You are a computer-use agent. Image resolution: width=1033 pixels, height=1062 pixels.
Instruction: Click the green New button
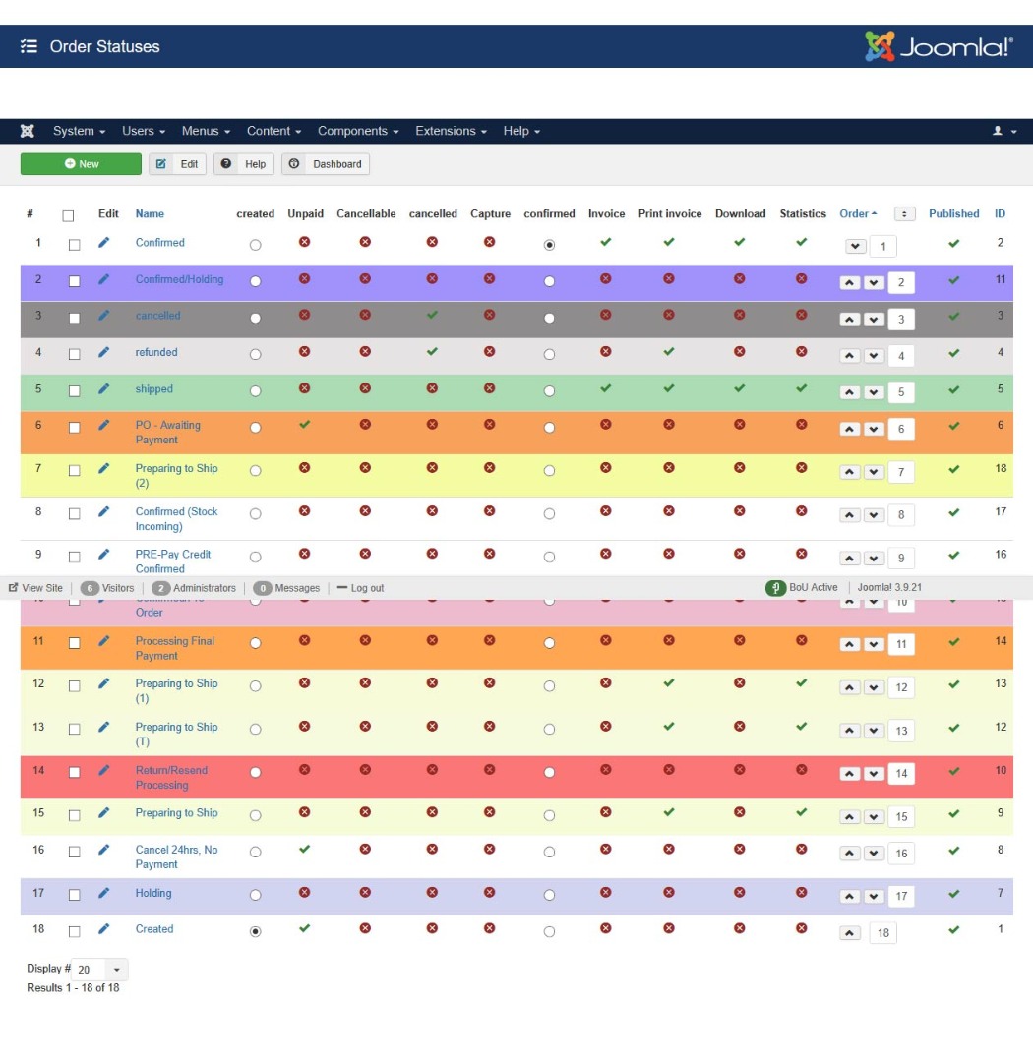pos(81,164)
